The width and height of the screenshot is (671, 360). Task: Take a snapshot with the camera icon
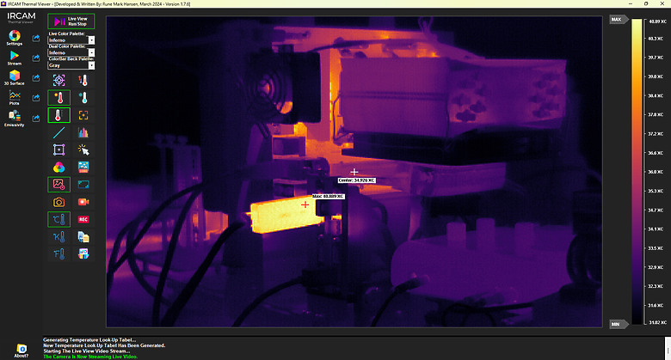pyautogui.click(x=59, y=202)
